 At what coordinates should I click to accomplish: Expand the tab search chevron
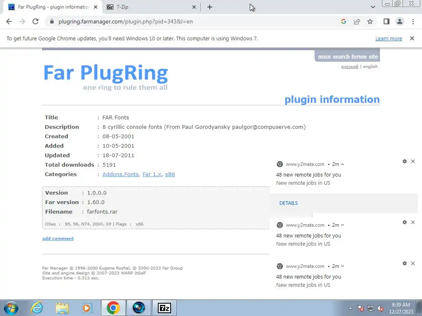[x=373, y=7]
